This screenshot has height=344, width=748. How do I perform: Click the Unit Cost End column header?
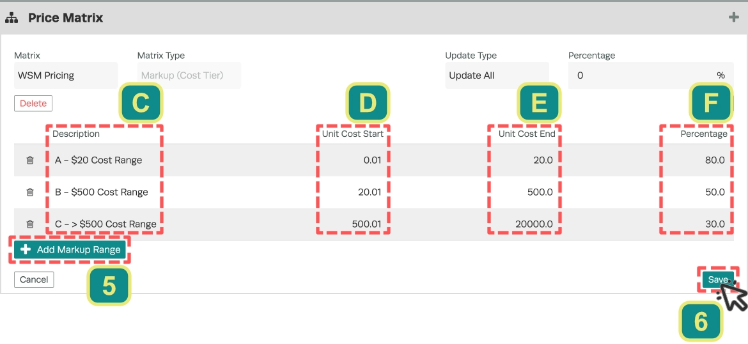click(x=527, y=134)
